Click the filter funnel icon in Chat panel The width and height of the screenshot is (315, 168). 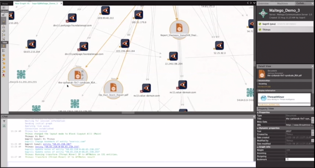[x=4, y=121]
